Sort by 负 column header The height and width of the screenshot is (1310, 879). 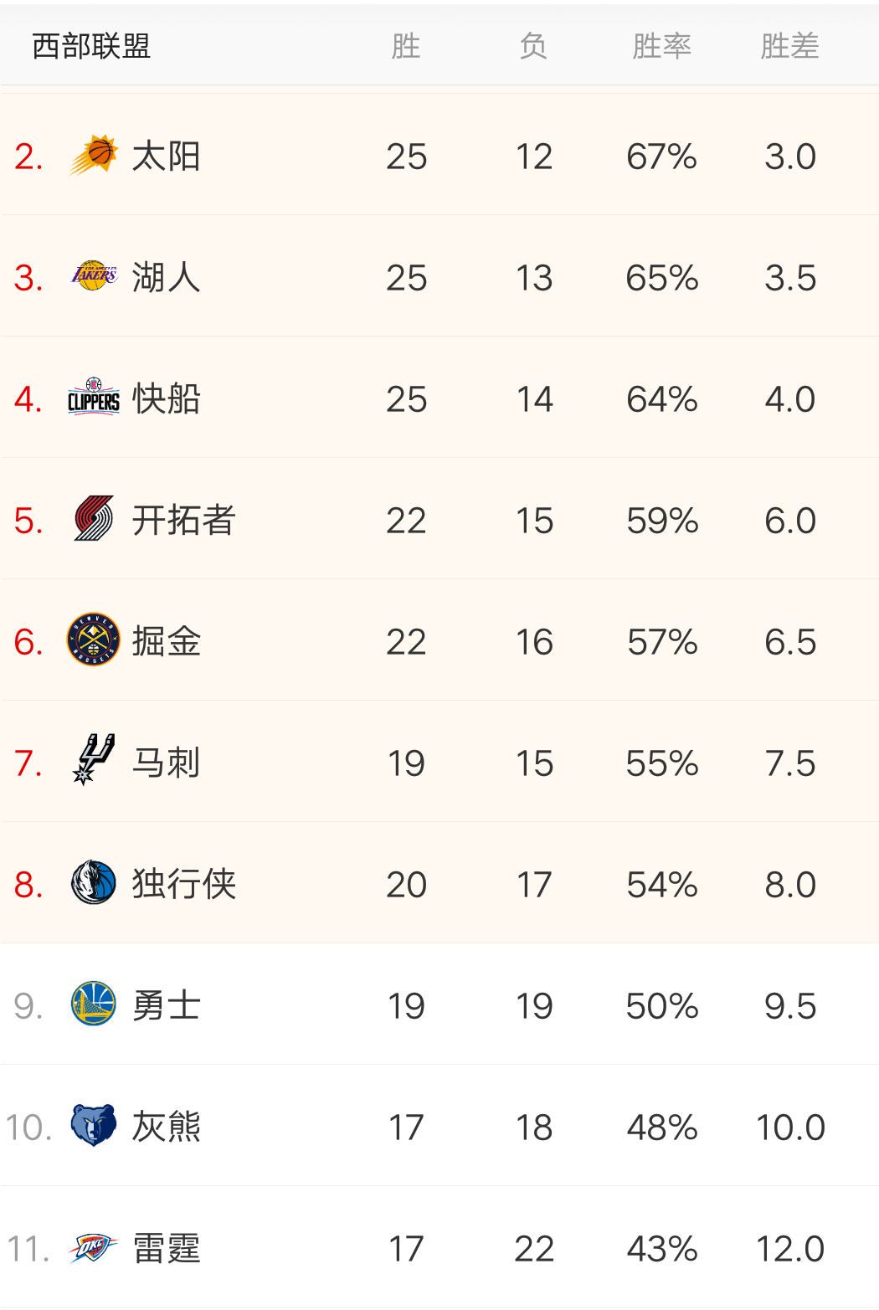(533, 46)
